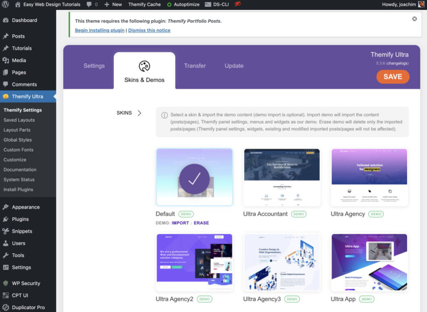Expand the SKINS section chevron
427x312 pixels.
140,112
